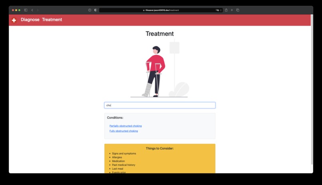Reload the page with refresh icon
The height and width of the screenshot is (185, 322).
click(x=221, y=10)
